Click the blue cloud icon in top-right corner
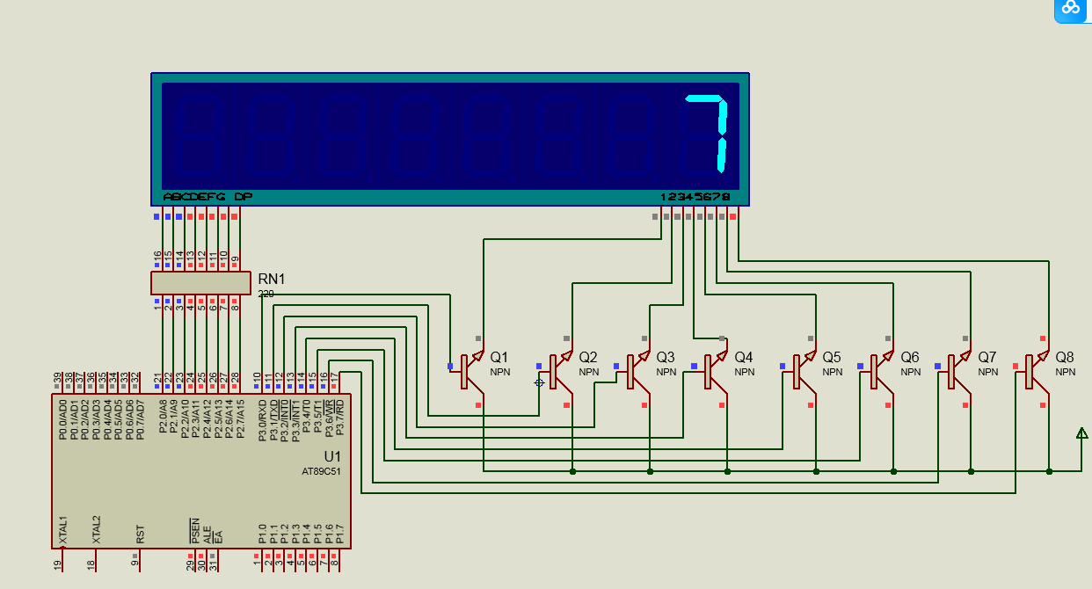 (x=1071, y=9)
